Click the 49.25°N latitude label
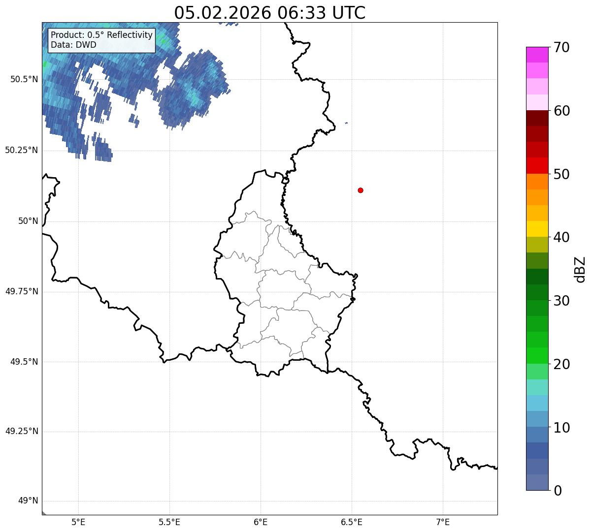This screenshot has height=532, width=592. (x=21, y=432)
